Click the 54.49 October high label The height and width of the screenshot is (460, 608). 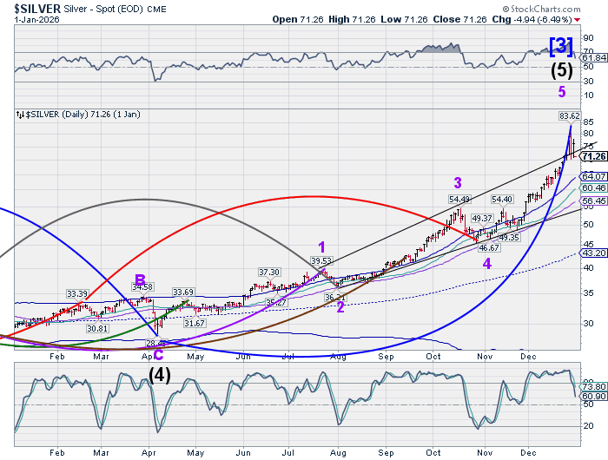pyautogui.click(x=459, y=200)
